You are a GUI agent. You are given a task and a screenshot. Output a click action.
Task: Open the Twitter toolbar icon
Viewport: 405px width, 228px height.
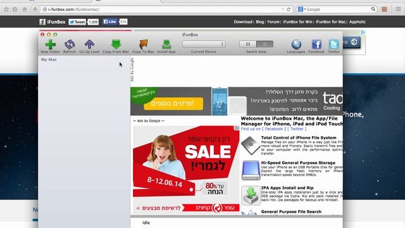click(x=333, y=44)
